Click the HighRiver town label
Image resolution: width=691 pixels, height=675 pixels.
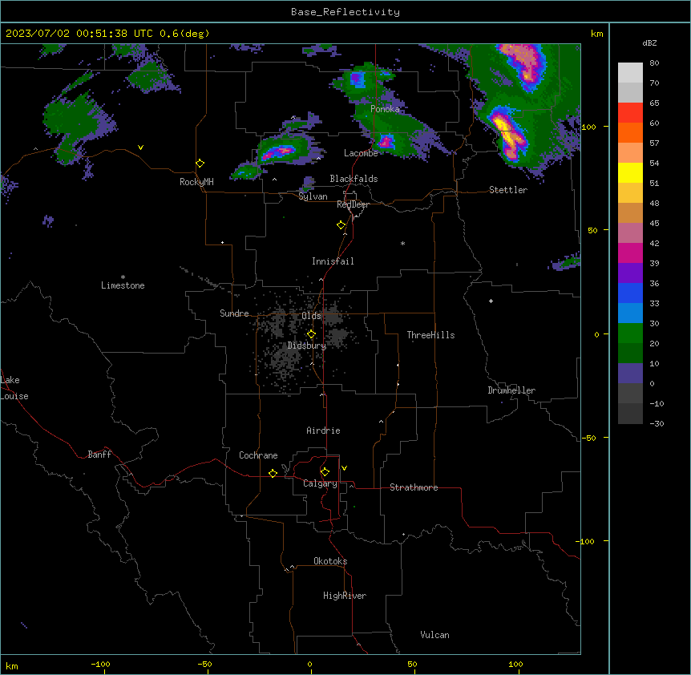click(x=345, y=596)
